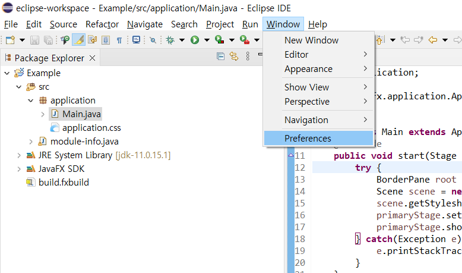This screenshot has width=462, height=273.
Task: Expand the Editor submenu
Action: 318,54
